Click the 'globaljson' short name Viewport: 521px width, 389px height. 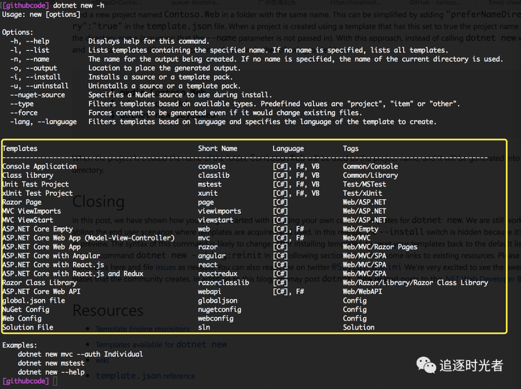pyautogui.click(x=218, y=301)
